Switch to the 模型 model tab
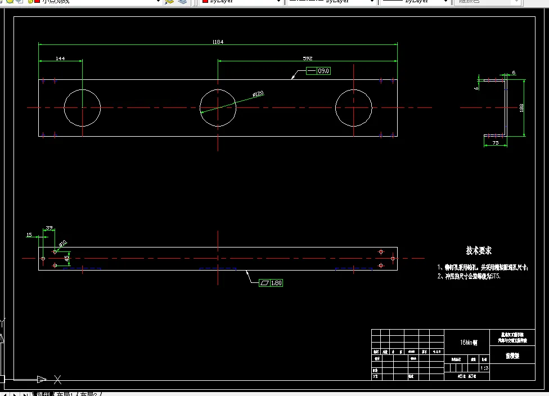The width and height of the screenshot is (549, 396). pyautogui.click(x=43, y=394)
